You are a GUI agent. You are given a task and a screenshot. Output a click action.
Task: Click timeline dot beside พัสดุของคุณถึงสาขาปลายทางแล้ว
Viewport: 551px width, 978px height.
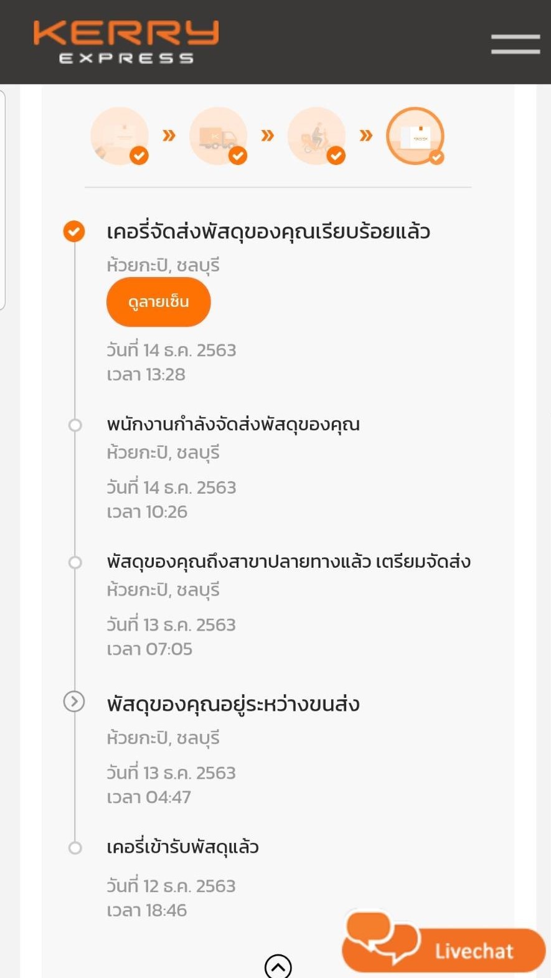click(x=75, y=562)
